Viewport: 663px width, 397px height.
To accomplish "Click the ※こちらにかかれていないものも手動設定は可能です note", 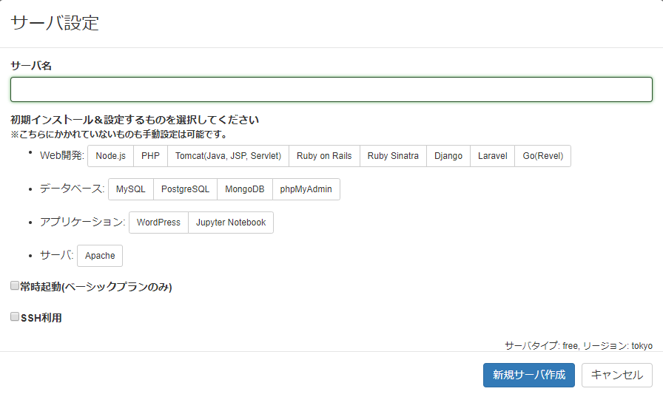I will click(x=119, y=135).
